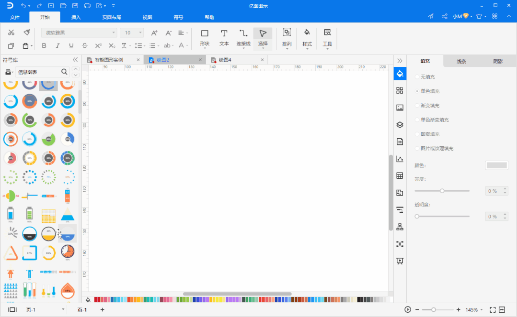Open the org chart panel icon
Viewport: 517px width, 317px height.
[x=400, y=227]
